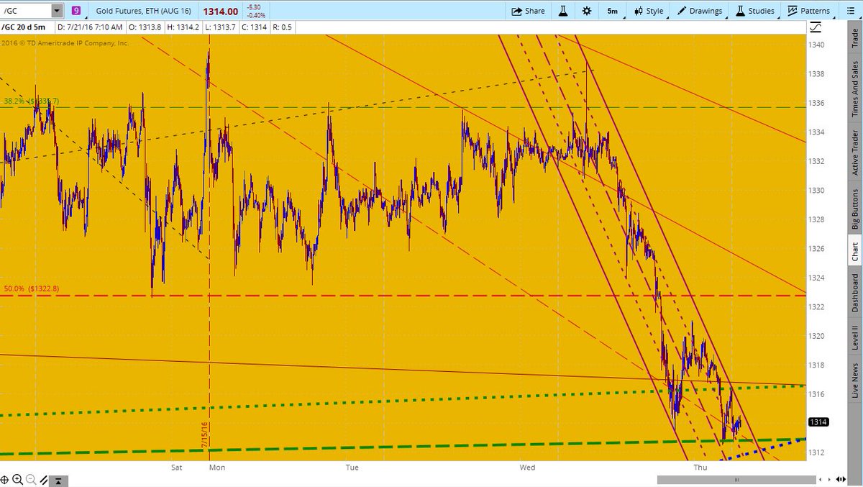Click the 50.0% ($1322.8) Fibonacci label
Viewport: 863px width, 487px height.
(32, 288)
